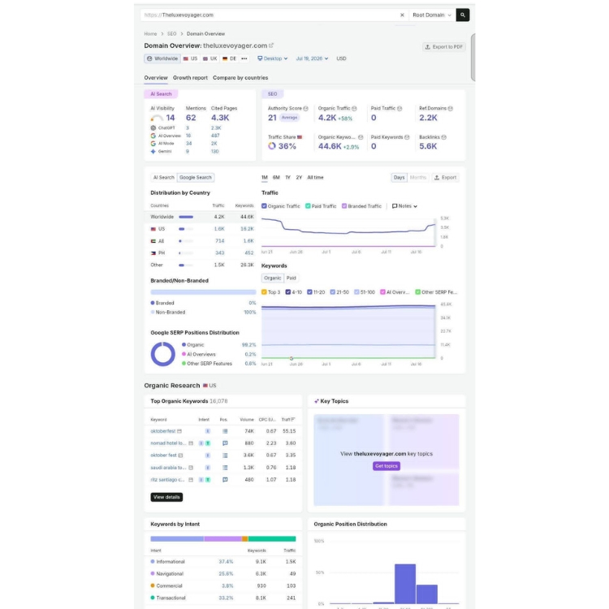Toggle the Organic Traffic checkbox
This screenshot has width=609, height=609.
point(264,206)
